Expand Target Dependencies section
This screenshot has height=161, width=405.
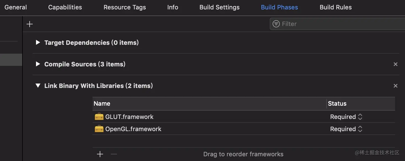[38, 43]
